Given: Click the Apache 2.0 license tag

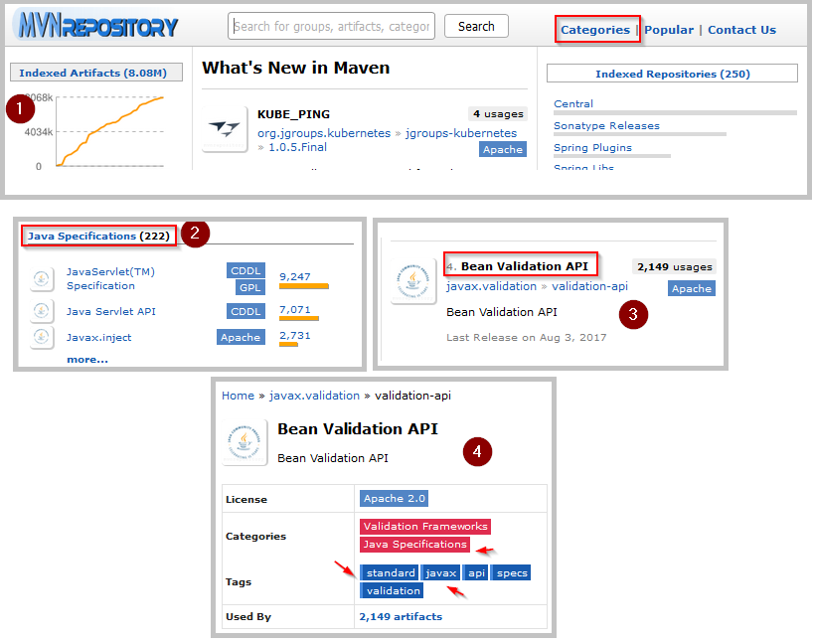Looking at the screenshot, I should point(394,498).
